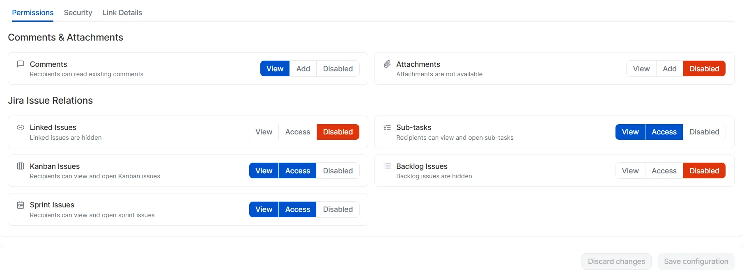Click the Save configuration button
751x275 pixels.
pyautogui.click(x=696, y=261)
